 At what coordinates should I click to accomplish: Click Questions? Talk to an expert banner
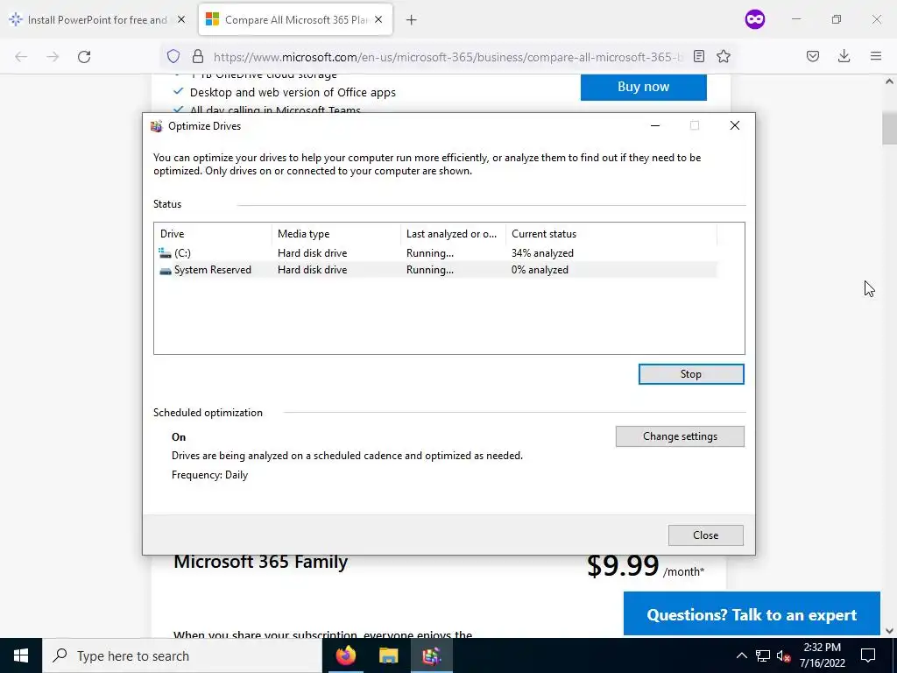point(752,614)
